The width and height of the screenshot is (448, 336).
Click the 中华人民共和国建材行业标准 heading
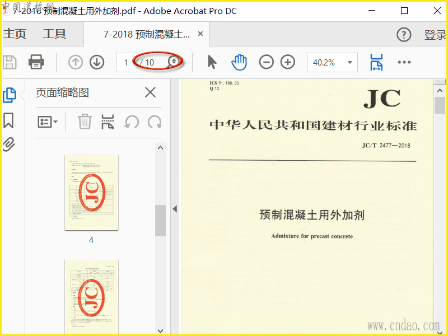click(313, 125)
